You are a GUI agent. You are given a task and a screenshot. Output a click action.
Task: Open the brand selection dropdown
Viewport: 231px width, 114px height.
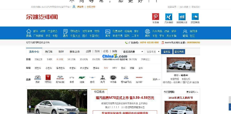click(x=133, y=51)
